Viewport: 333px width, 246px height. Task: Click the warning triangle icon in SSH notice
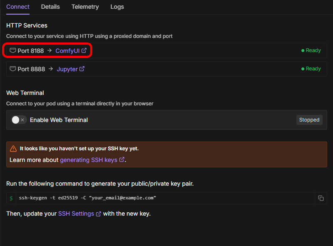(x=13, y=149)
